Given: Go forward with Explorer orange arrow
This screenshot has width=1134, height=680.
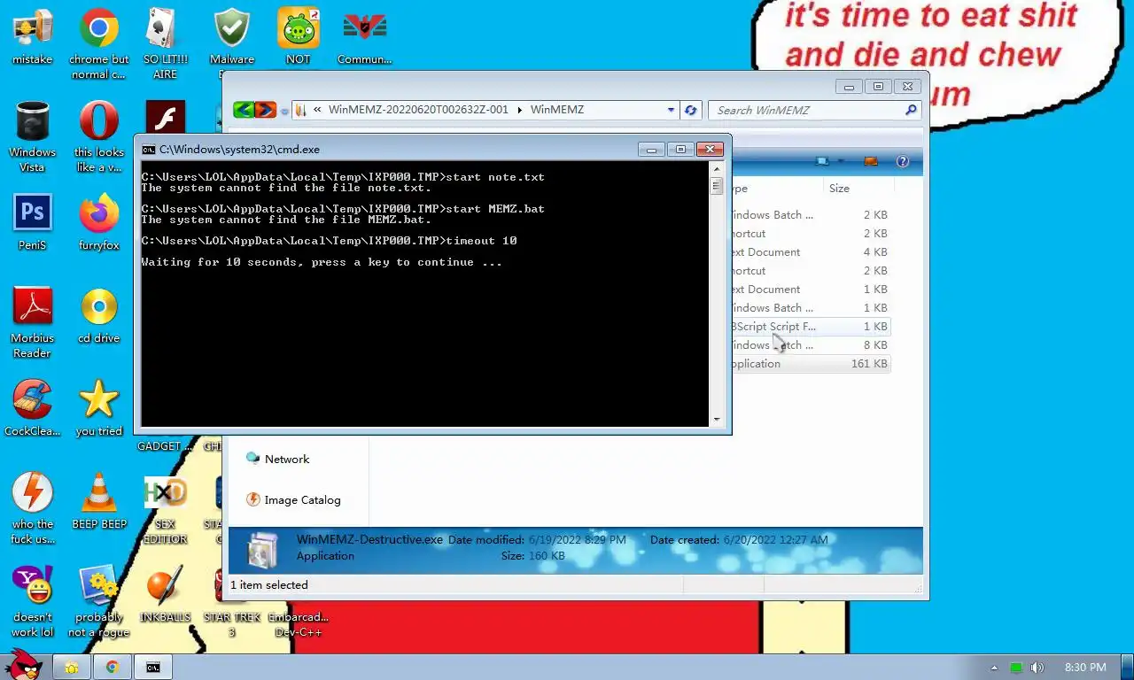Looking at the screenshot, I should (x=265, y=110).
